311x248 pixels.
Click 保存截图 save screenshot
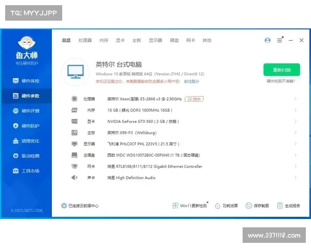pos(257,206)
